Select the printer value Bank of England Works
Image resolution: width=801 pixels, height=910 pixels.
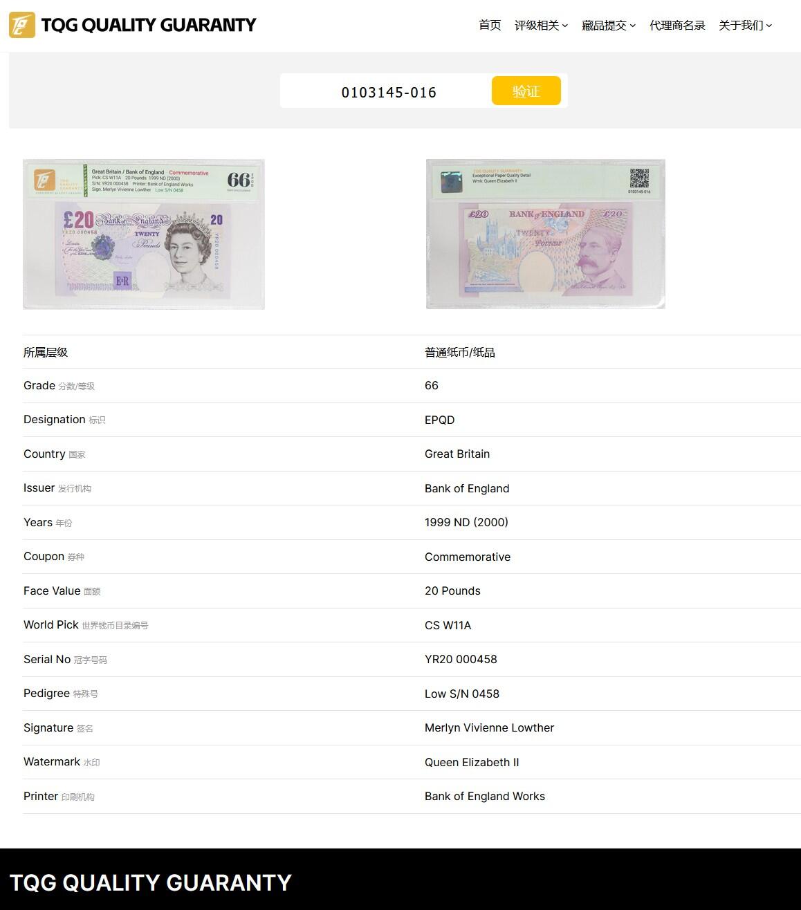point(485,797)
